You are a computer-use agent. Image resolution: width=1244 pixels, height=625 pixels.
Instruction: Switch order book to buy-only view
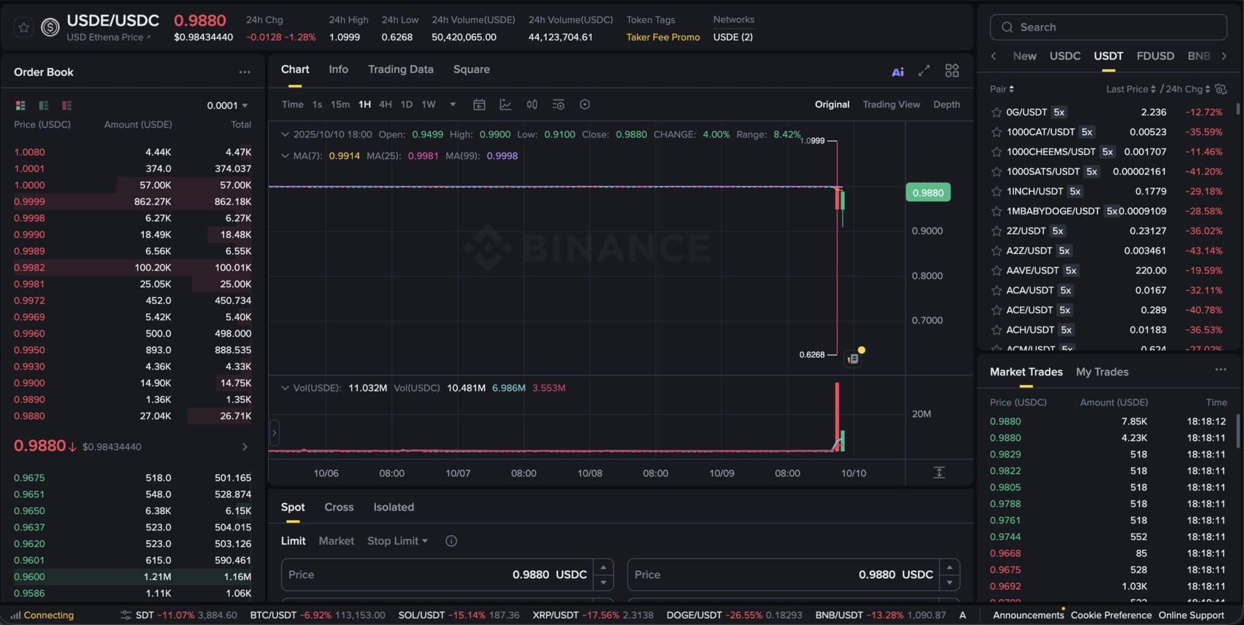point(43,105)
